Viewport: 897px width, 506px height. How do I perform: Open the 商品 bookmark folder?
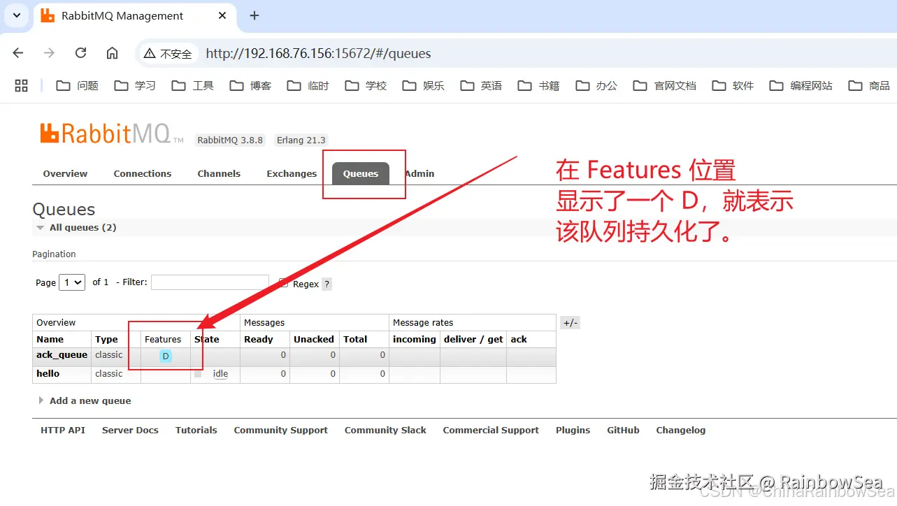click(869, 85)
